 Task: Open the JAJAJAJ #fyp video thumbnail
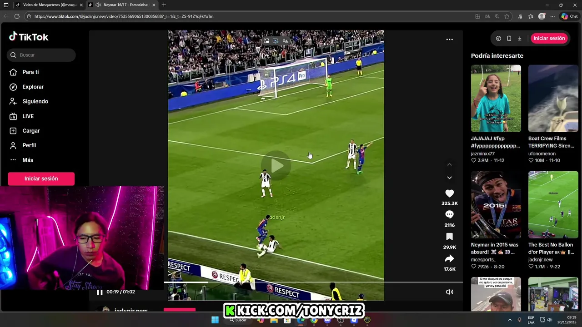point(496,99)
